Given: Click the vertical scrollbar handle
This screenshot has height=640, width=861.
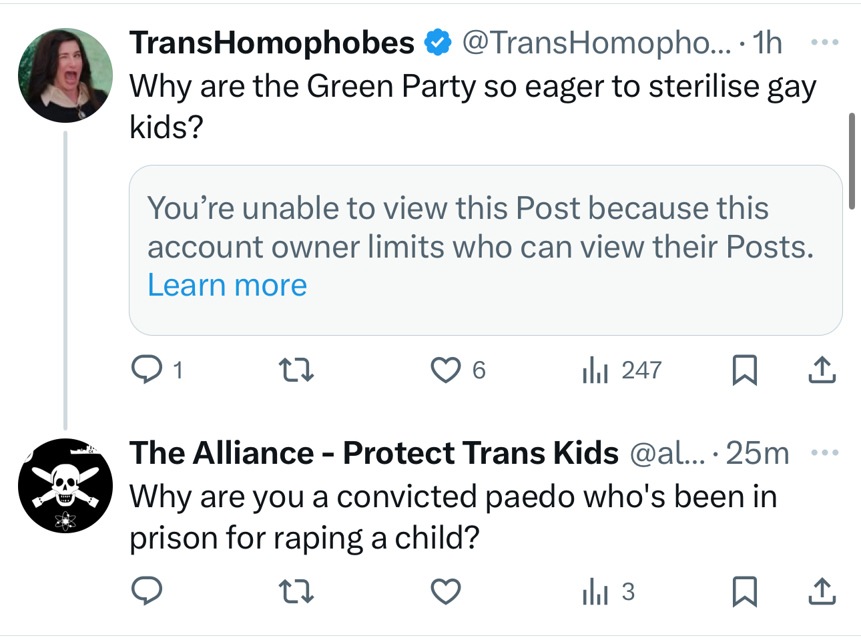Looking at the screenshot, I should tap(852, 162).
